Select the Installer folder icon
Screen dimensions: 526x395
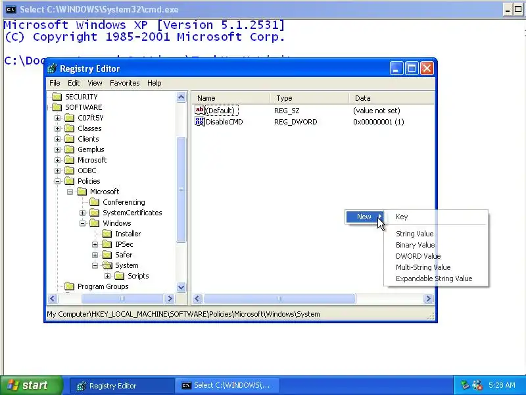[x=107, y=234]
